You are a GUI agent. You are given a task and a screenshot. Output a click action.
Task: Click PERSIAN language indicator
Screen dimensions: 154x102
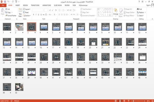pyautogui.click(x=17, y=101)
